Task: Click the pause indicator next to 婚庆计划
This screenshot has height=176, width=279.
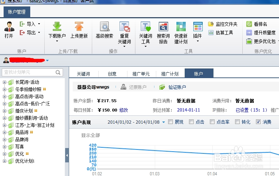Action: coord(36,111)
